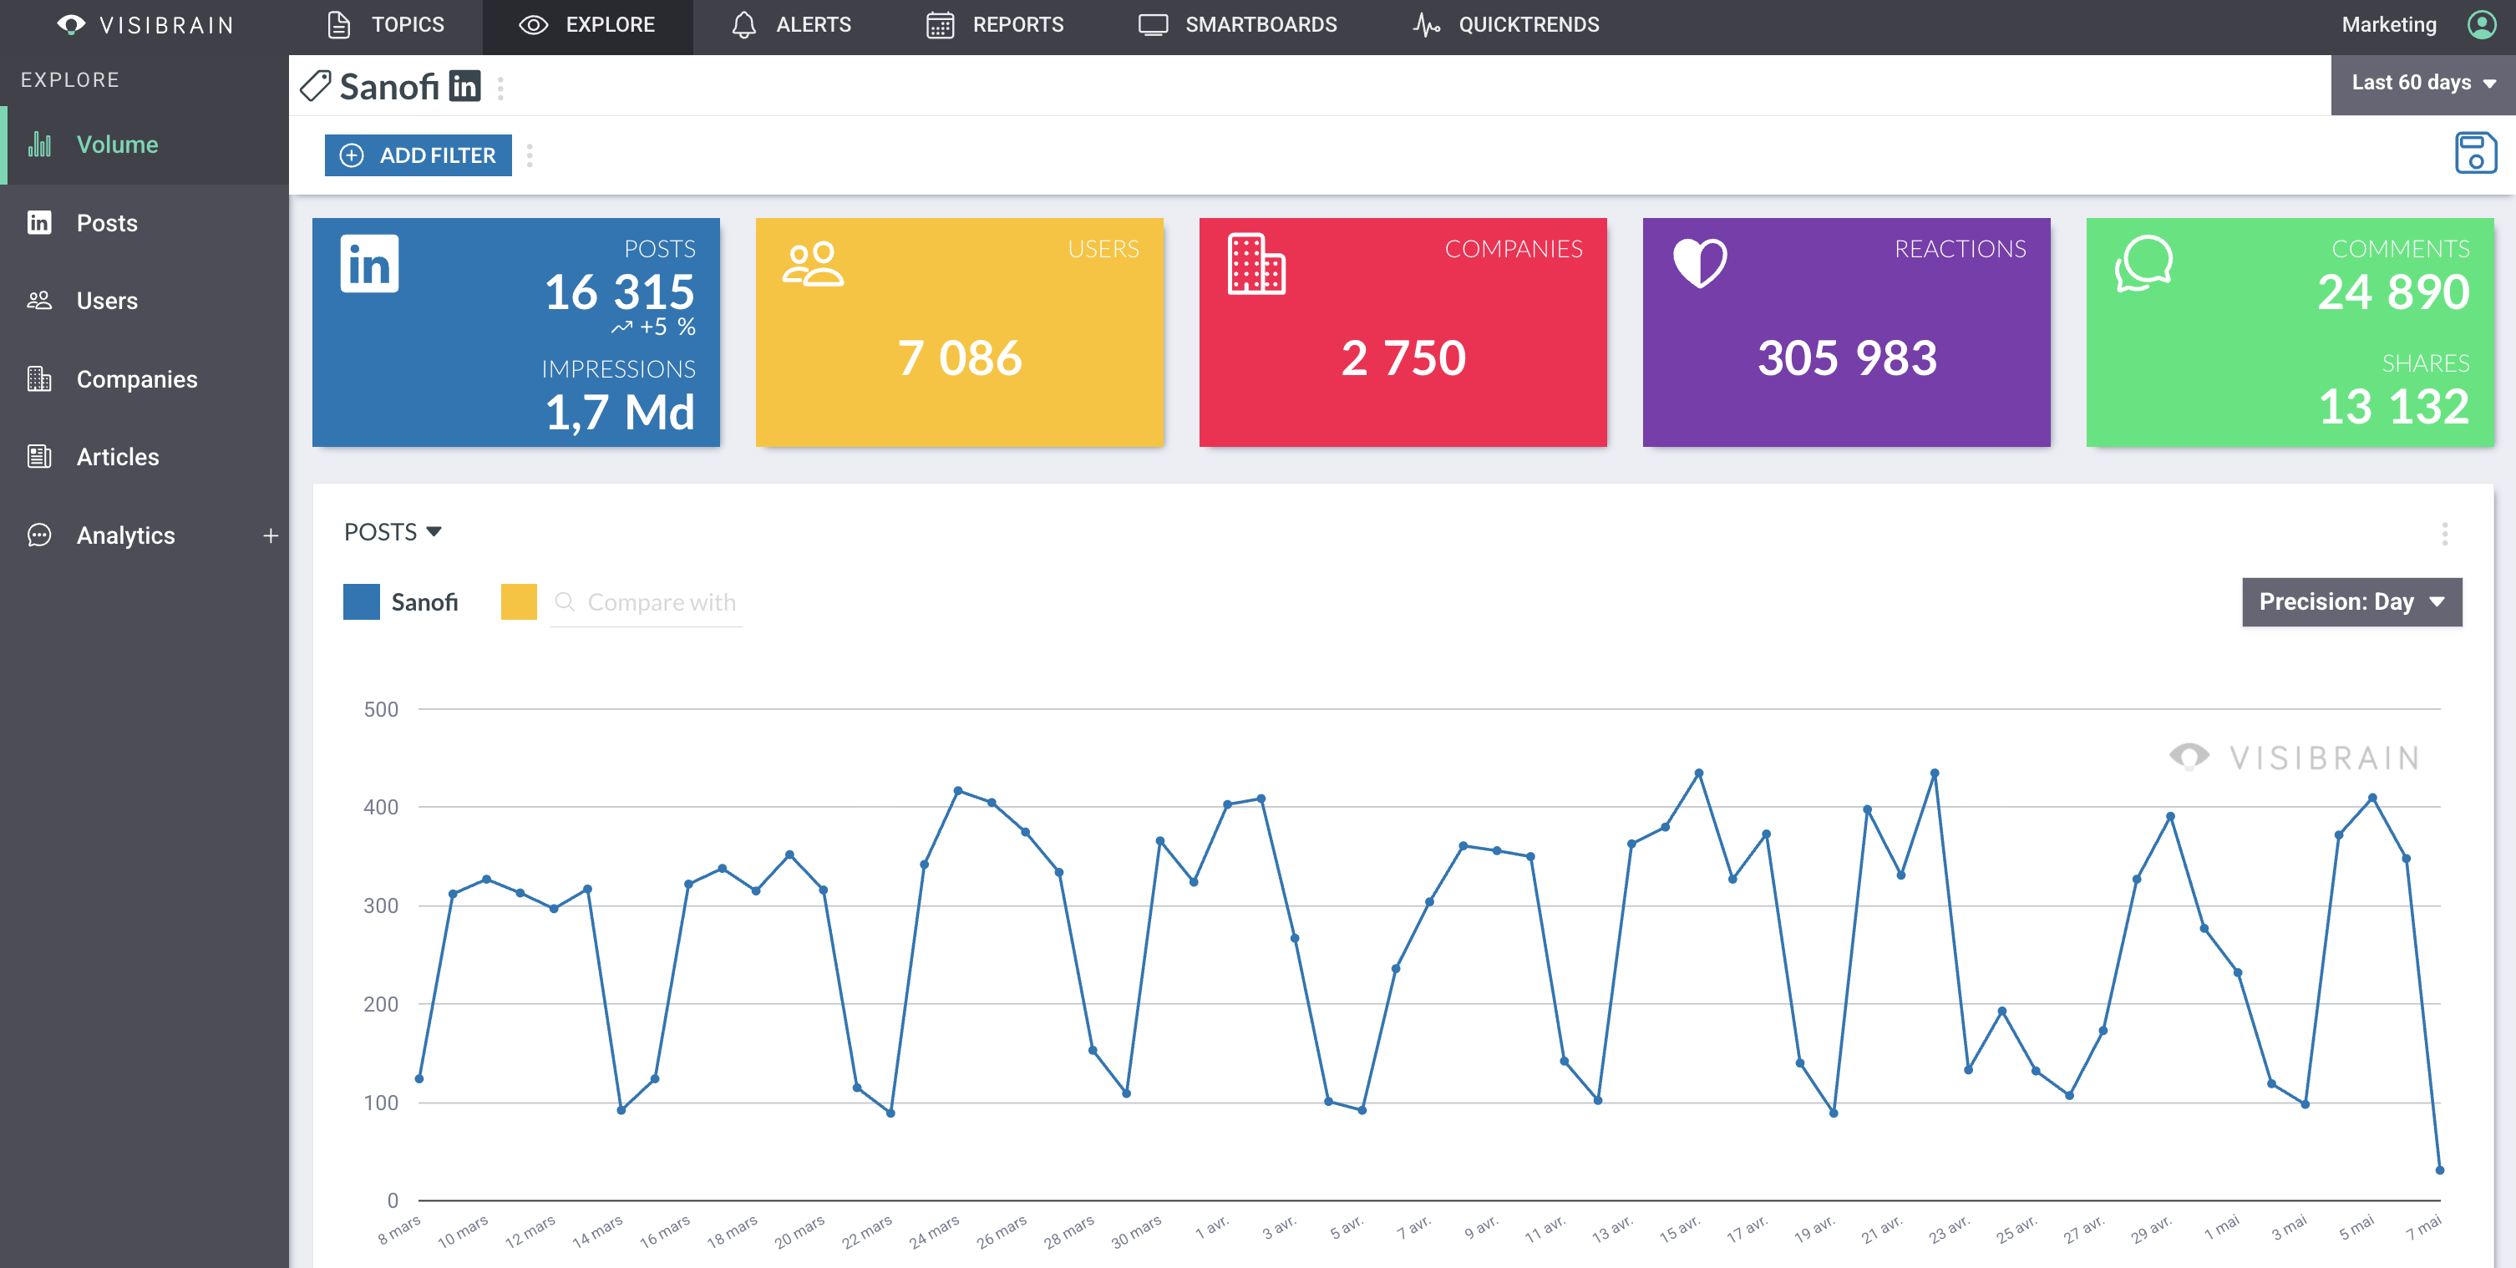2516x1268 pixels.
Task: Click the Reports calendar icon
Action: [940, 24]
